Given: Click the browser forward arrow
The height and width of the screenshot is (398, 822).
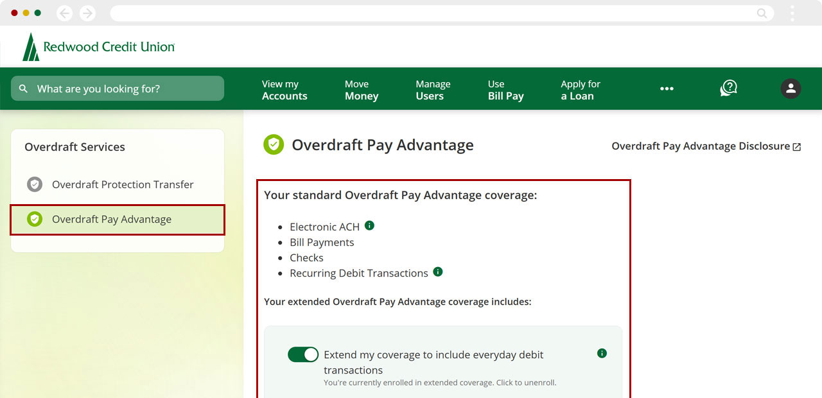Looking at the screenshot, I should [87, 13].
